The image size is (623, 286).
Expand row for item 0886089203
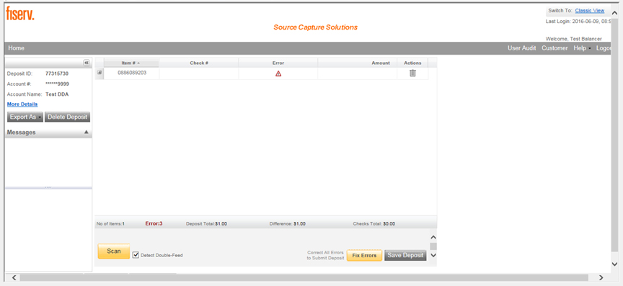pos(100,73)
